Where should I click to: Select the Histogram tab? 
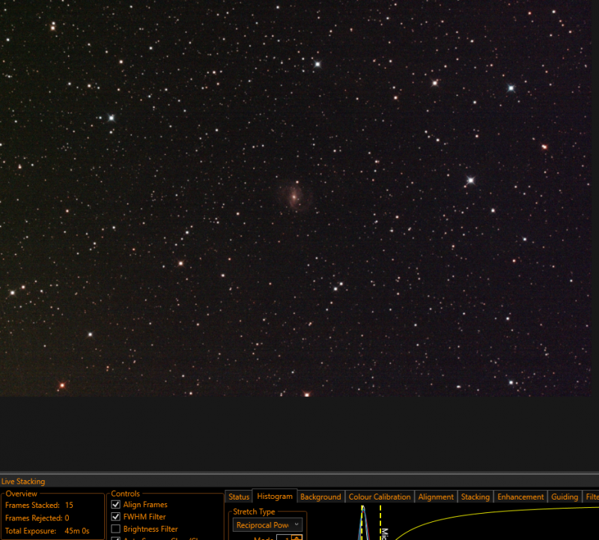[x=275, y=496]
